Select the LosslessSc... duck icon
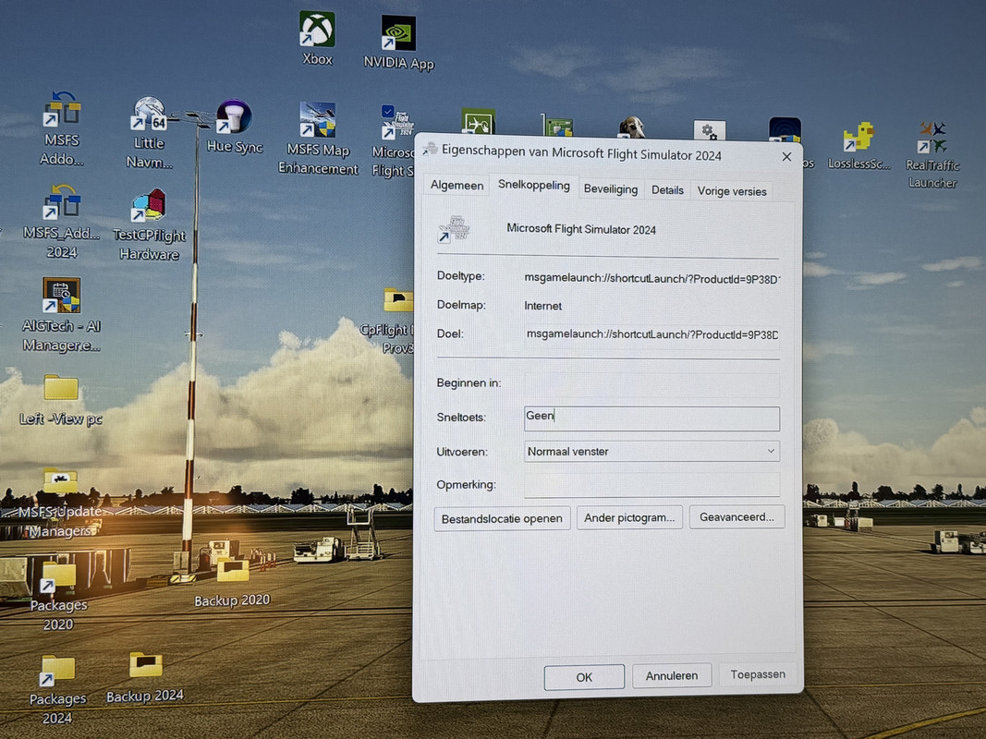The height and width of the screenshot is (739, 986). pos(859,146)
